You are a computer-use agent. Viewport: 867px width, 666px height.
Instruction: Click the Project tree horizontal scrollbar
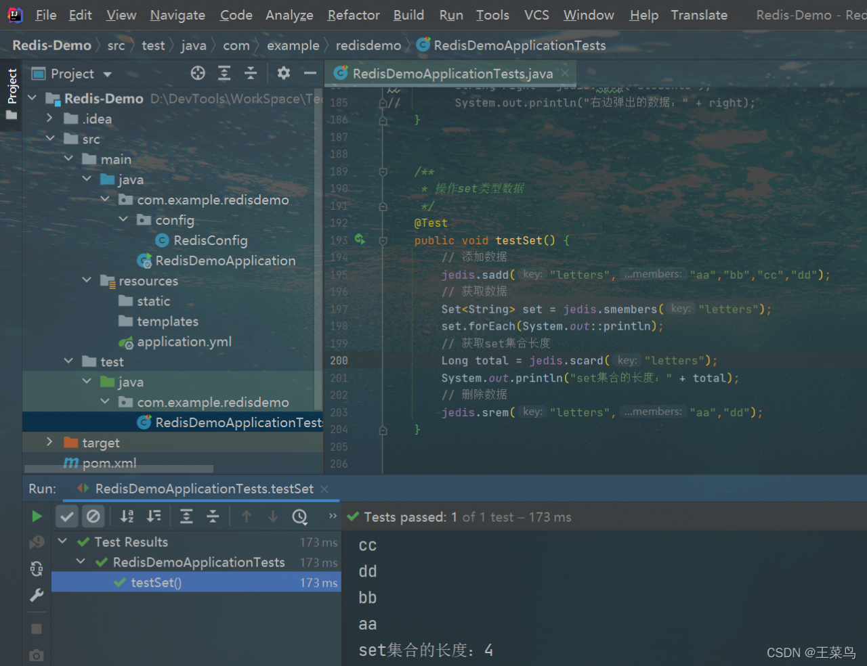pyautogui.click(x=119, y=468)
